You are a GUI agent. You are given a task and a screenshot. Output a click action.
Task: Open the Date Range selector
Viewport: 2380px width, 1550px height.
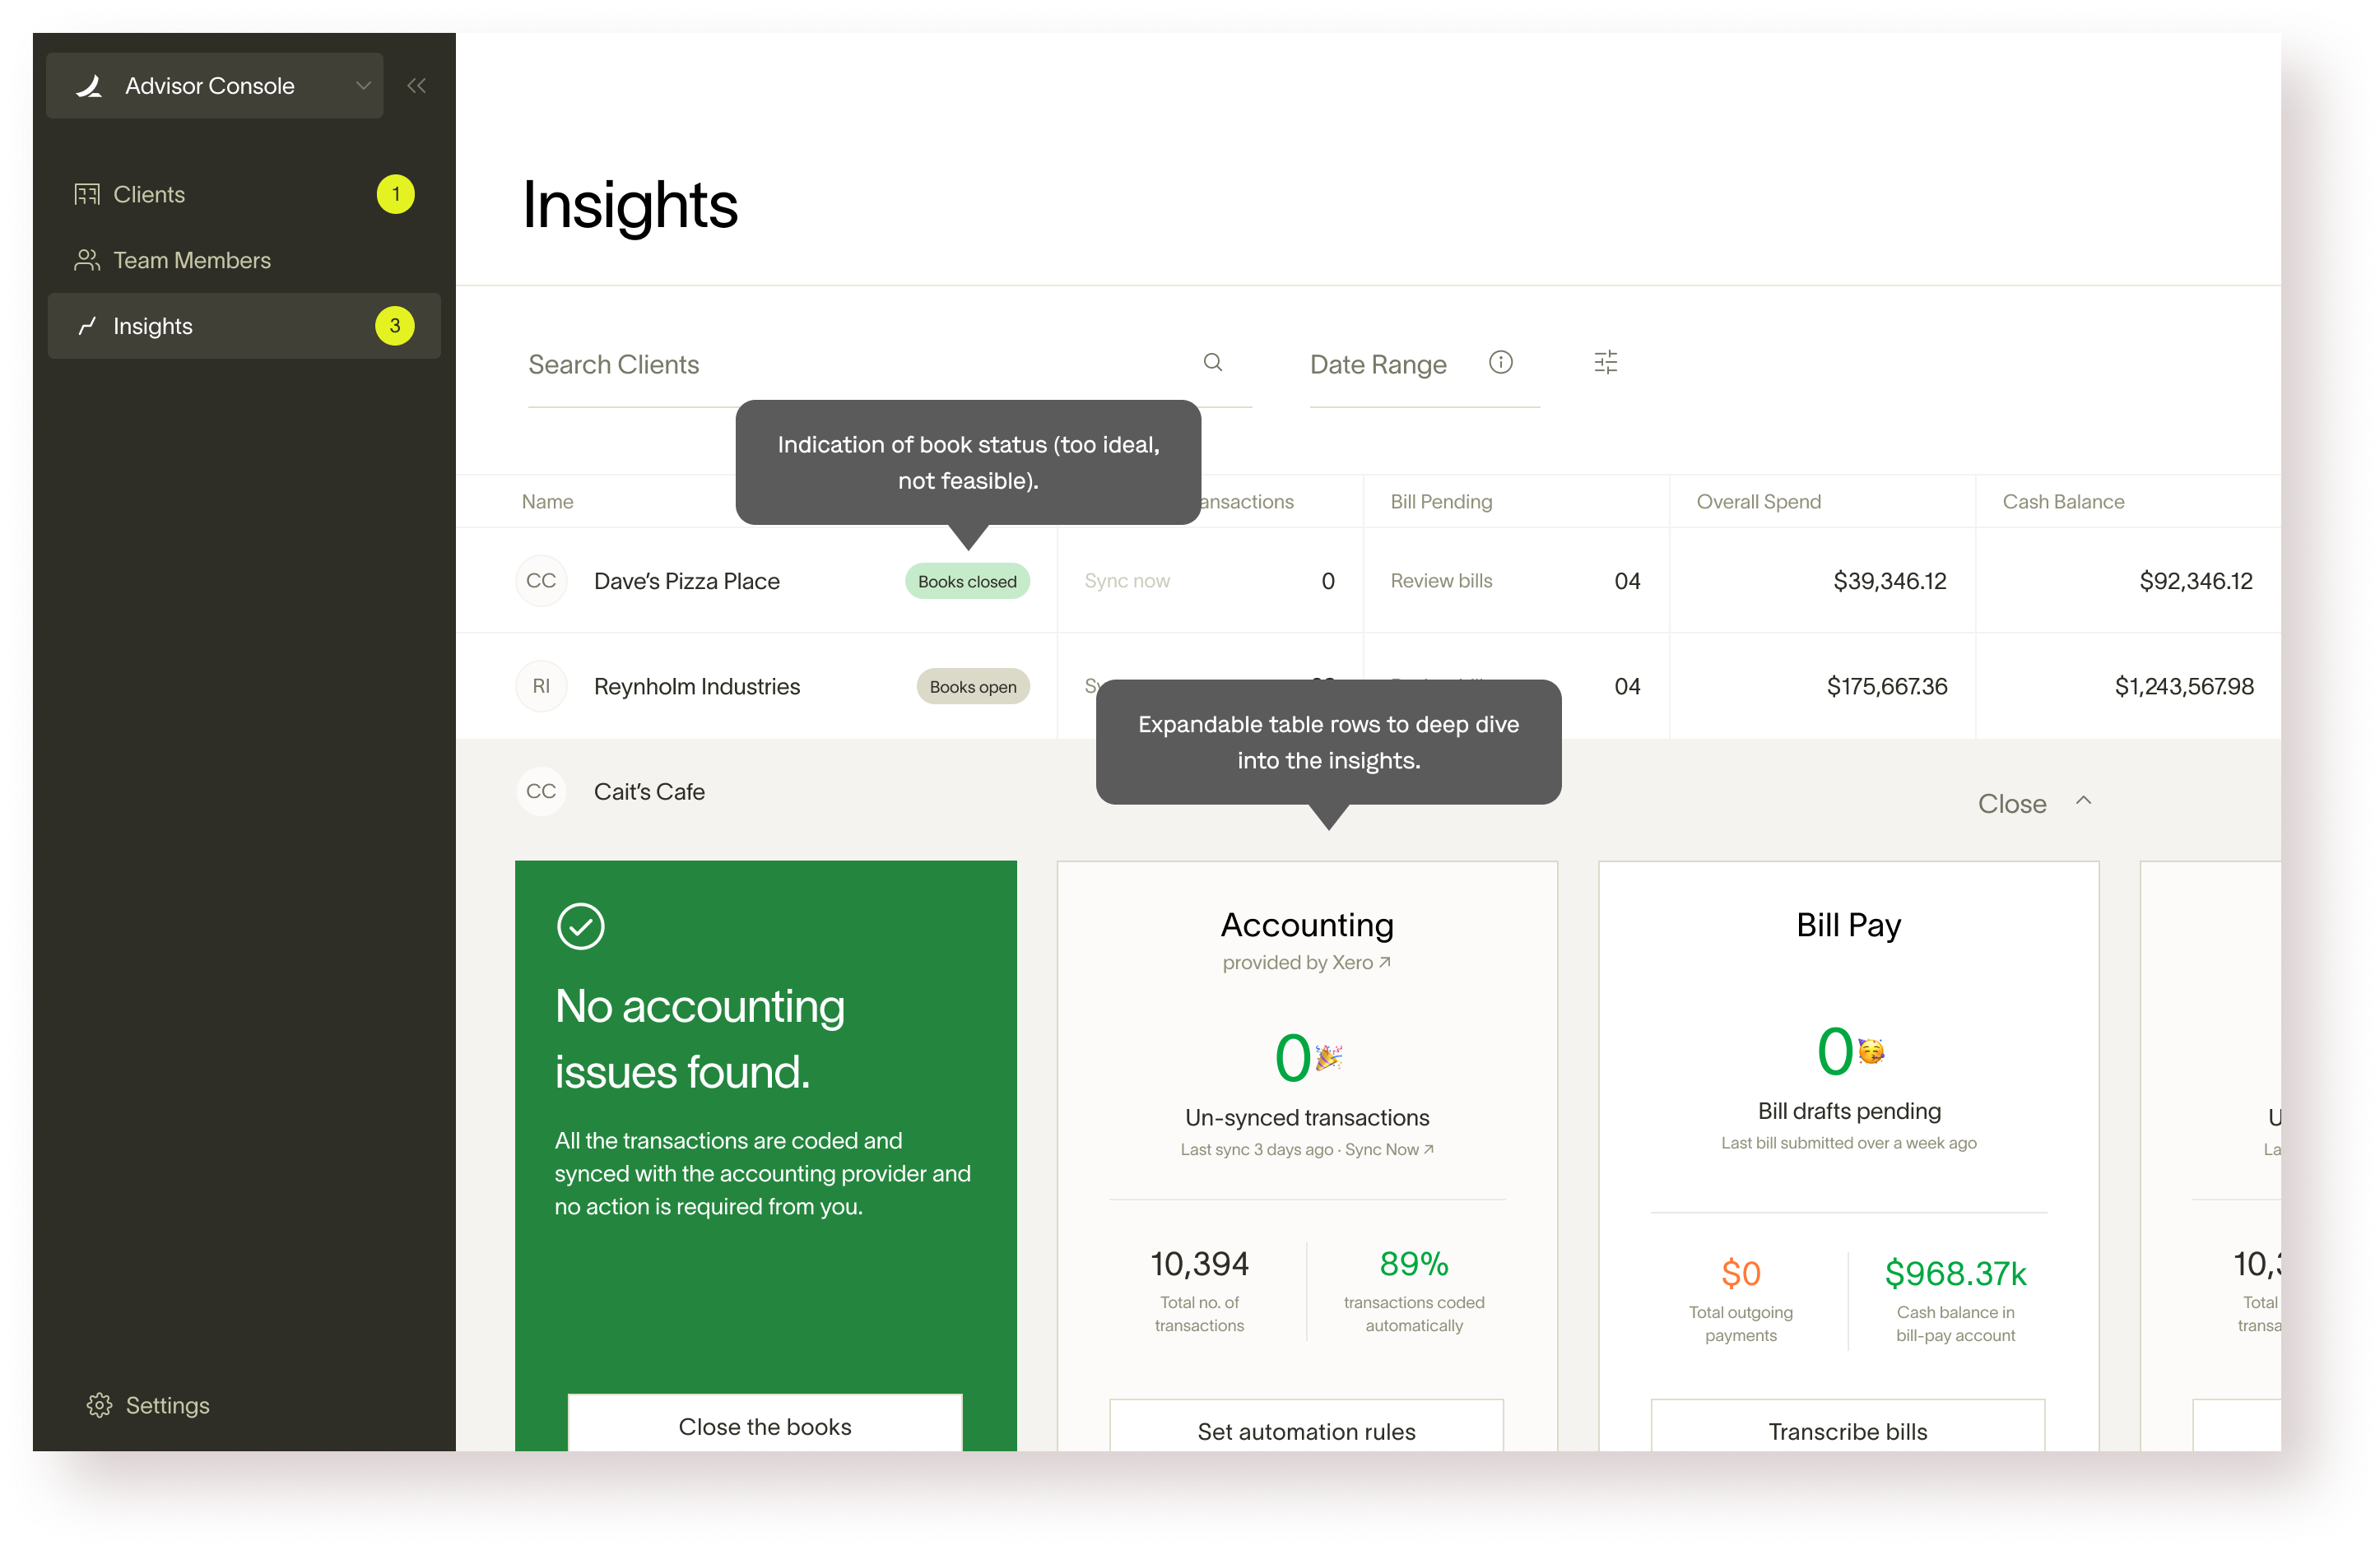1378,365
